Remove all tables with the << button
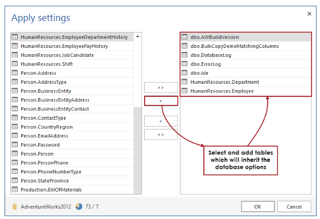 pos(161,135)
